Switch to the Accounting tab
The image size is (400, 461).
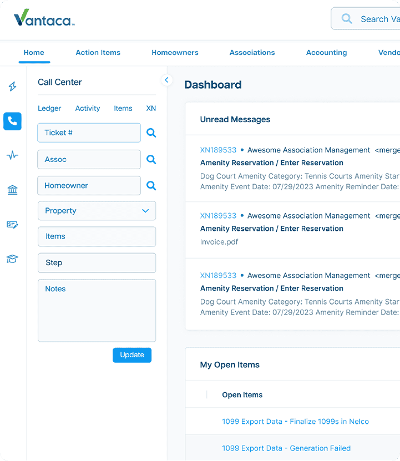click(x=326, y=53)
